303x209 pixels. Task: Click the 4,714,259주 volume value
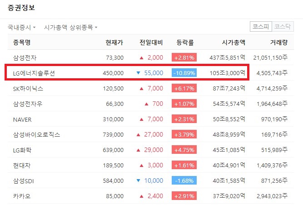click(x=272, y=88)
